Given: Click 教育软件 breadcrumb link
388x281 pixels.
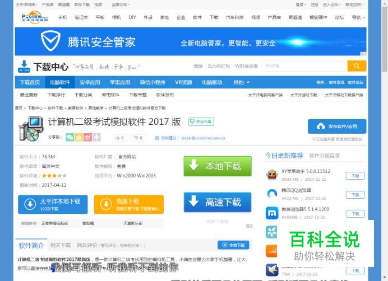Looking at the screenshot, I should [76, 108].
